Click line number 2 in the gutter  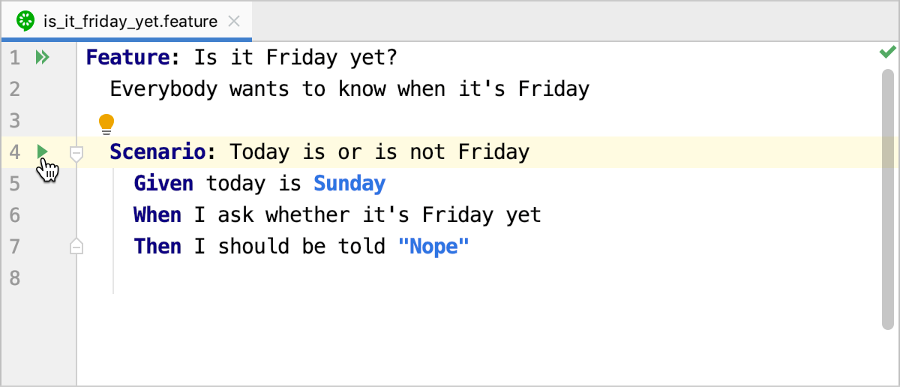point(15,89)
